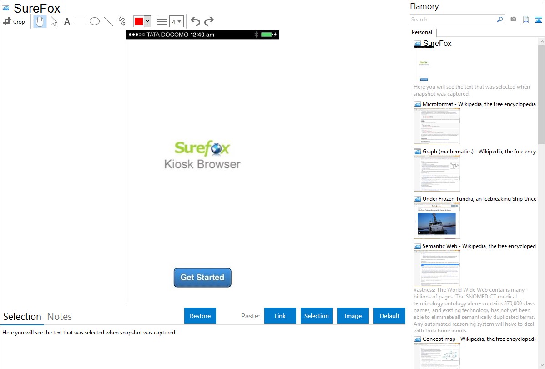This screenshot has height=369, width=545.
Task: Click the icon beside Graph (mathematics) entry
Action: tap(417, 152)
